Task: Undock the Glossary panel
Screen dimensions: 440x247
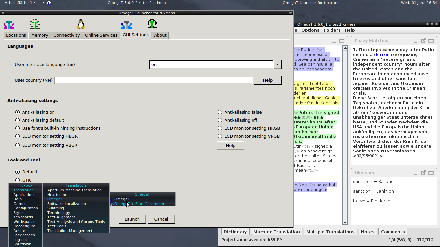Action: (x=424, y=172)
